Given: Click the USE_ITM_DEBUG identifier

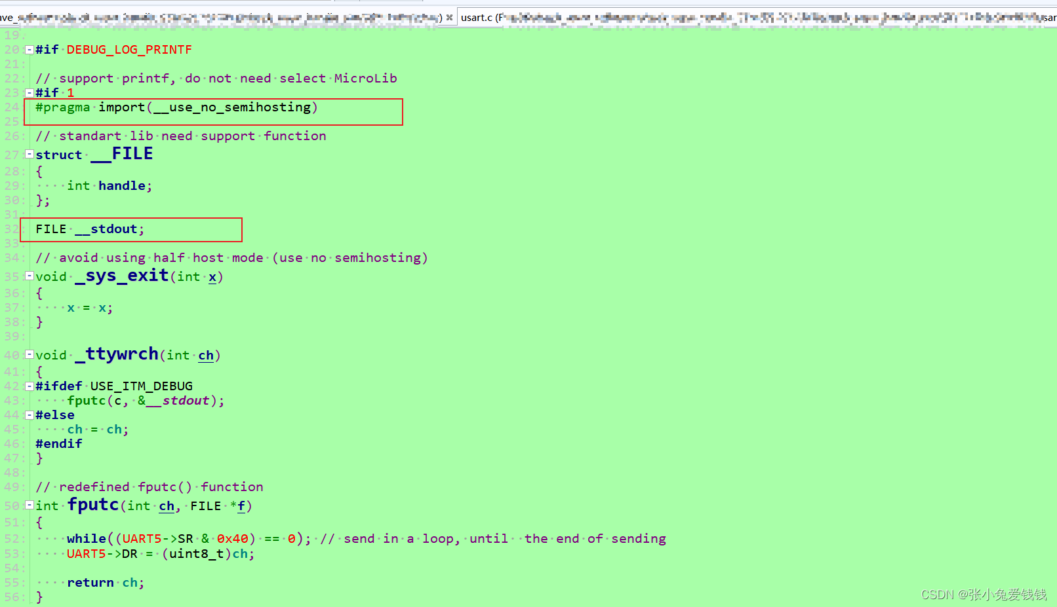Looking at the screenshot, I should (142, 386).
